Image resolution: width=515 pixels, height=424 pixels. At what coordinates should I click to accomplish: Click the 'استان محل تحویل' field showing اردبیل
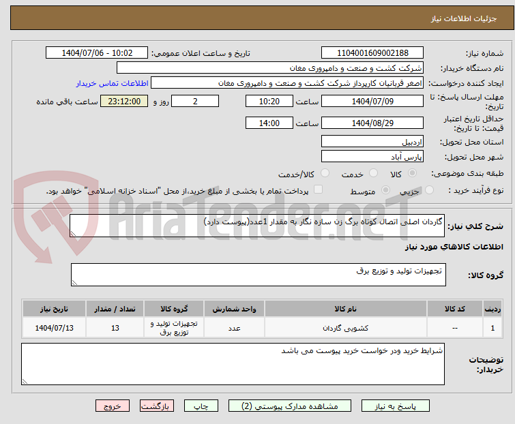coord(372,141)
